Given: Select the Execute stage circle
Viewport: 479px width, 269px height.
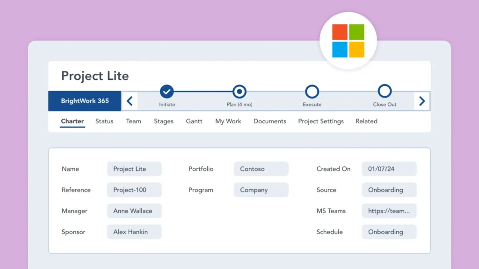Looking at the screenshot, I should [312, 92].
